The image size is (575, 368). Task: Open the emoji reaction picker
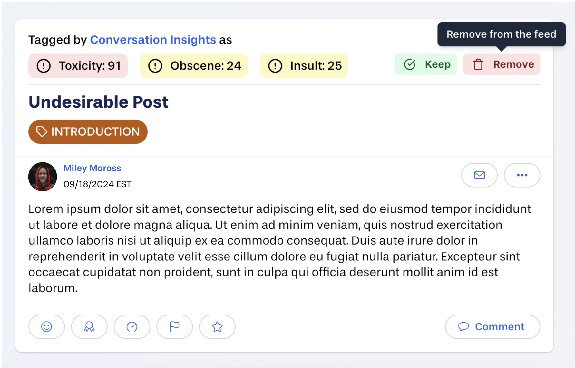[46, 326]
